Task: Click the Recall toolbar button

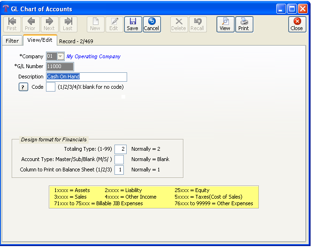Action: 197,24
